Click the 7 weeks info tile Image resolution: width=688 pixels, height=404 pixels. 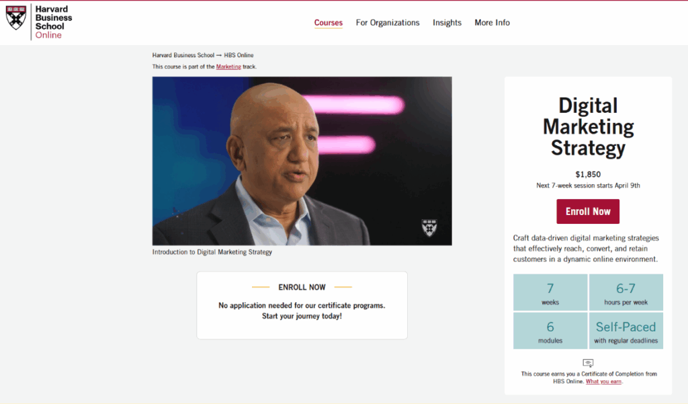[550, 292]
